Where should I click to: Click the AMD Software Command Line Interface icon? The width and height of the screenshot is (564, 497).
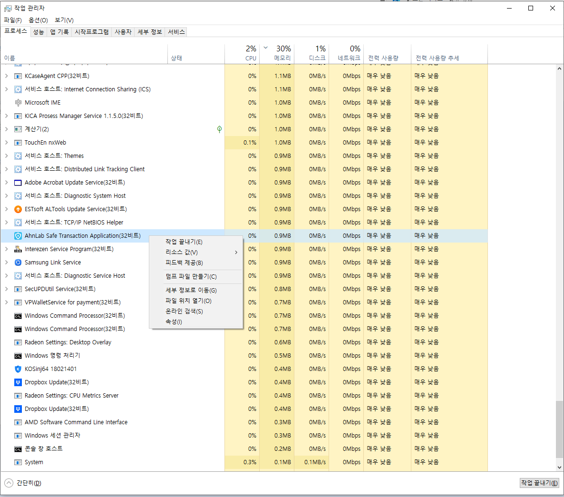click(18, 422)
